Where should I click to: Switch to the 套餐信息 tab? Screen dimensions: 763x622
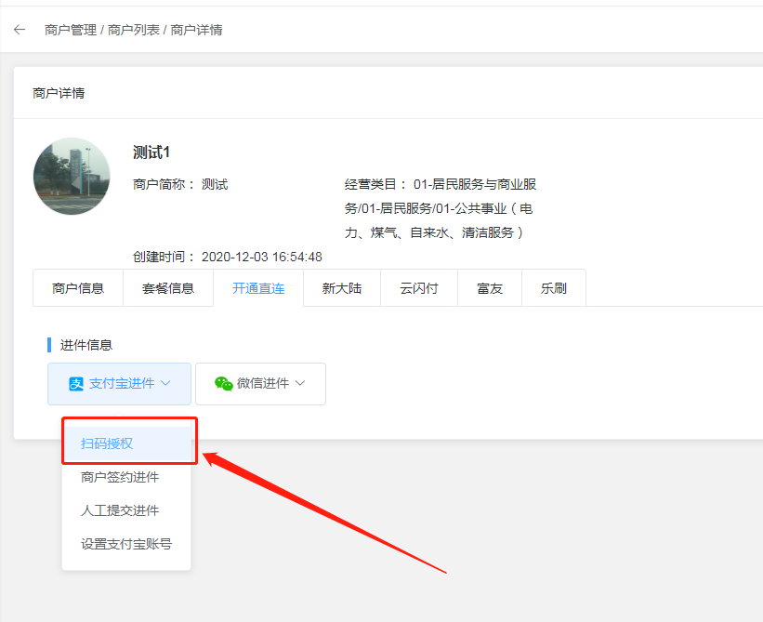point(168,288)
